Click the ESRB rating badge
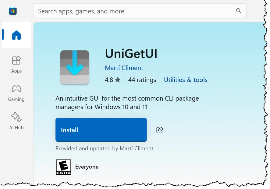 (x=63, y=167)
